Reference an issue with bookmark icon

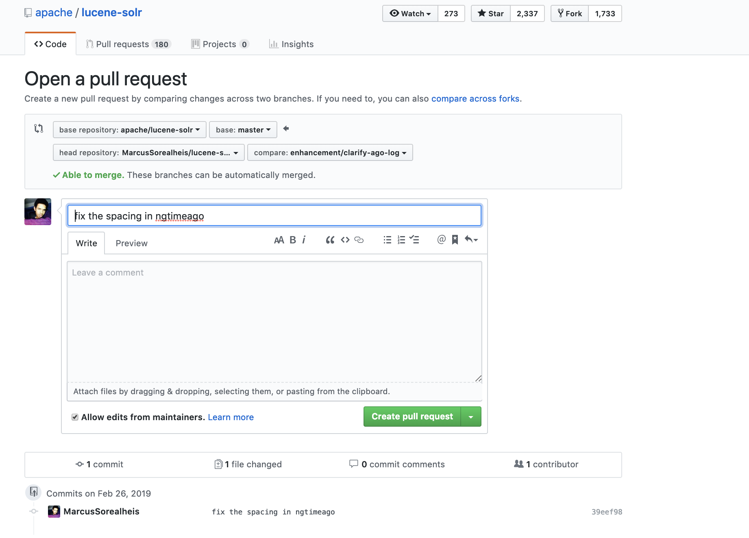click(x=455, y=240)
